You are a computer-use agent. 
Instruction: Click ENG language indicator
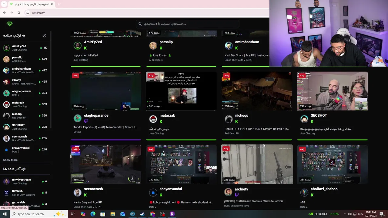pos(360,214)
